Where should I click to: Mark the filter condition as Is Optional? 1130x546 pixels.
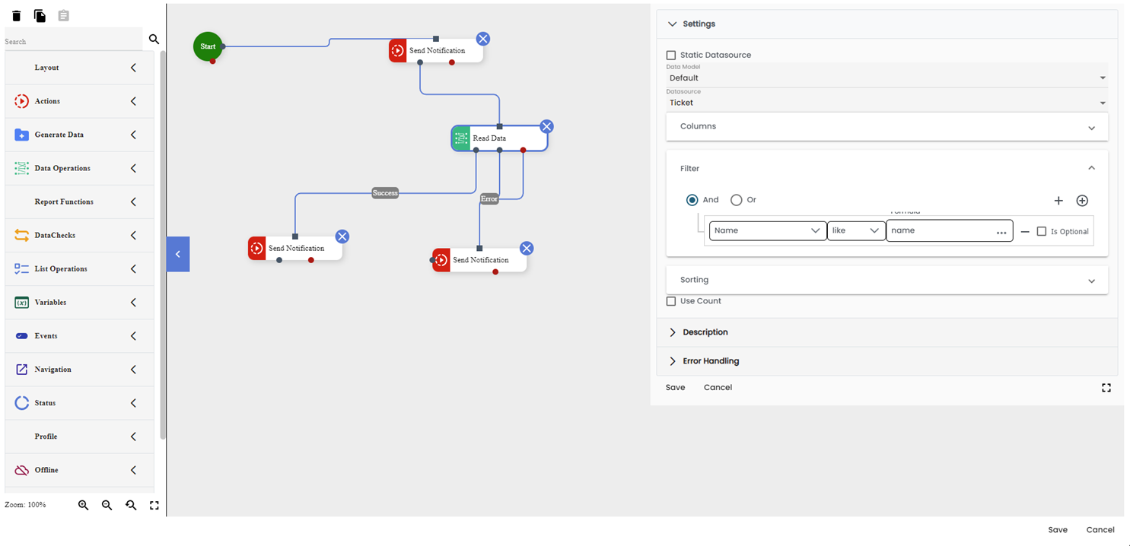click(x=1042, y=231)
